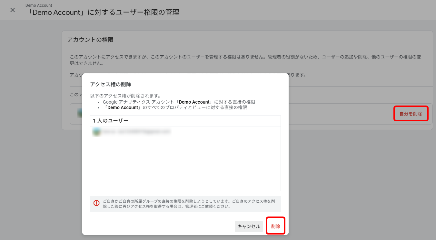Cancel the dialog with キャンセル
Viewport: 436px width, 240px height.
coord(249,226)
